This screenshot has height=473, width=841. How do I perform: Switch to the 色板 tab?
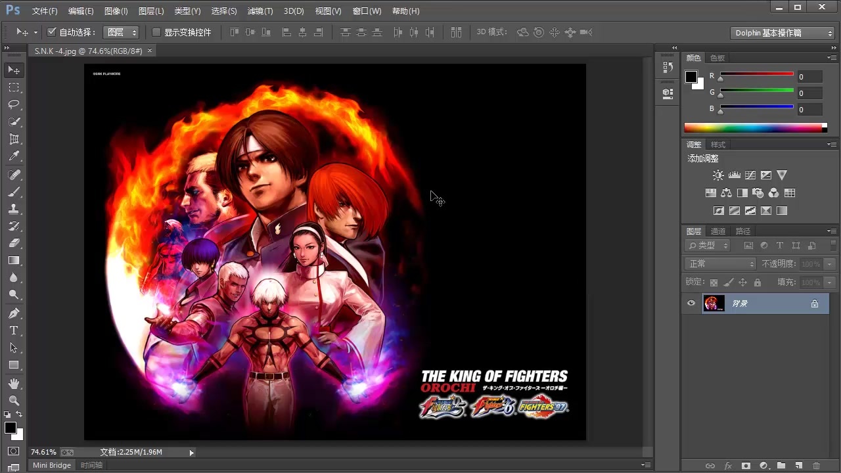click(717, 58)
